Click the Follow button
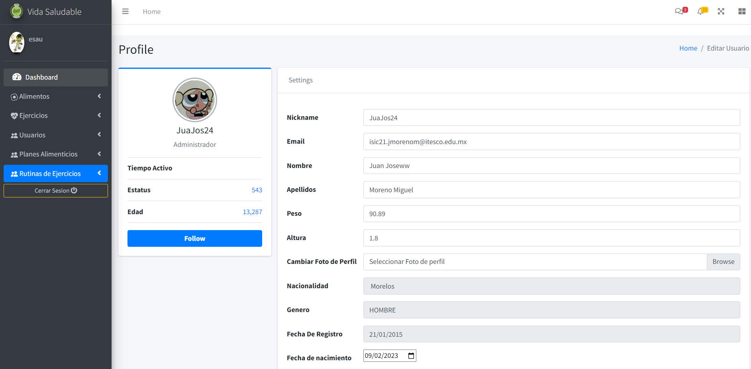Screen dimensions: 751x369 [x=195, y=238]
